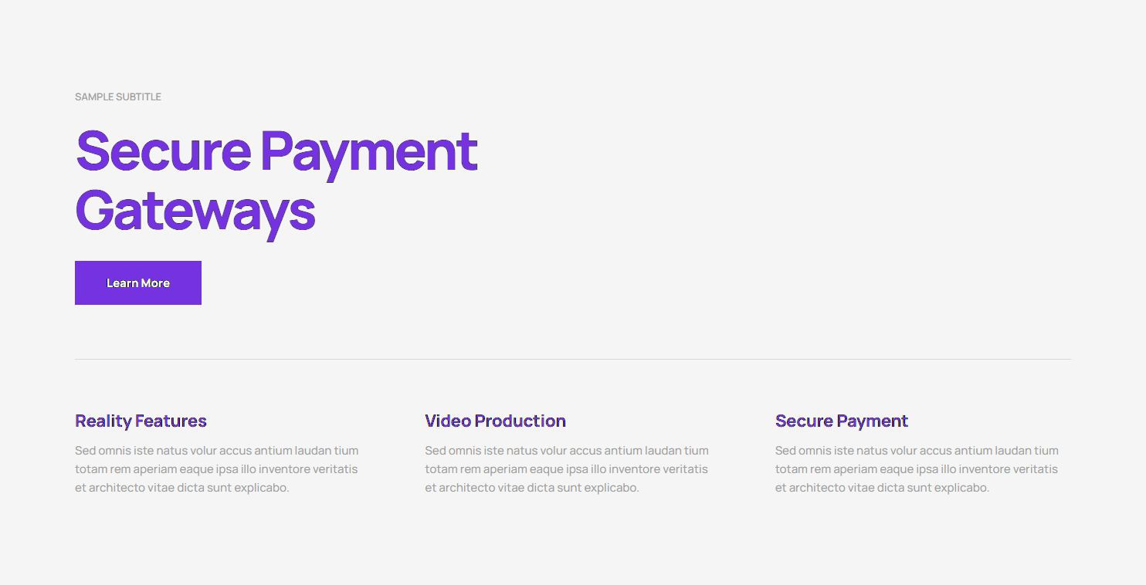Click last description line under Secure Payment feature
Screen dimensions: 1146x585
coord(882,488)
